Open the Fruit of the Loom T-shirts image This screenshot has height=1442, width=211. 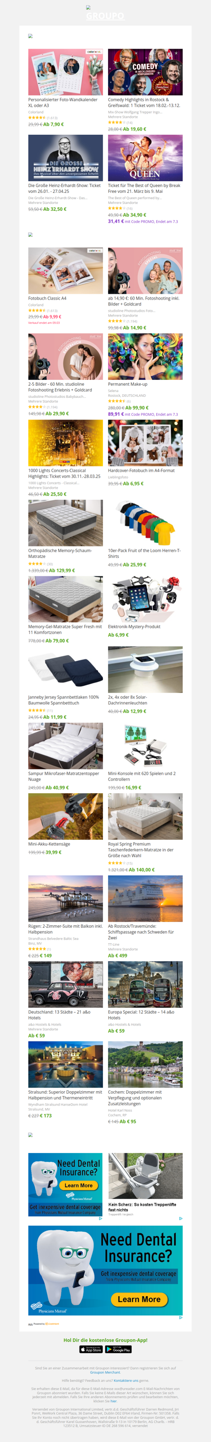145,523
